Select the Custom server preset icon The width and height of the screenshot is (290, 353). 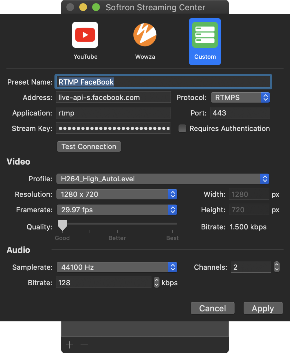point(205,35)
